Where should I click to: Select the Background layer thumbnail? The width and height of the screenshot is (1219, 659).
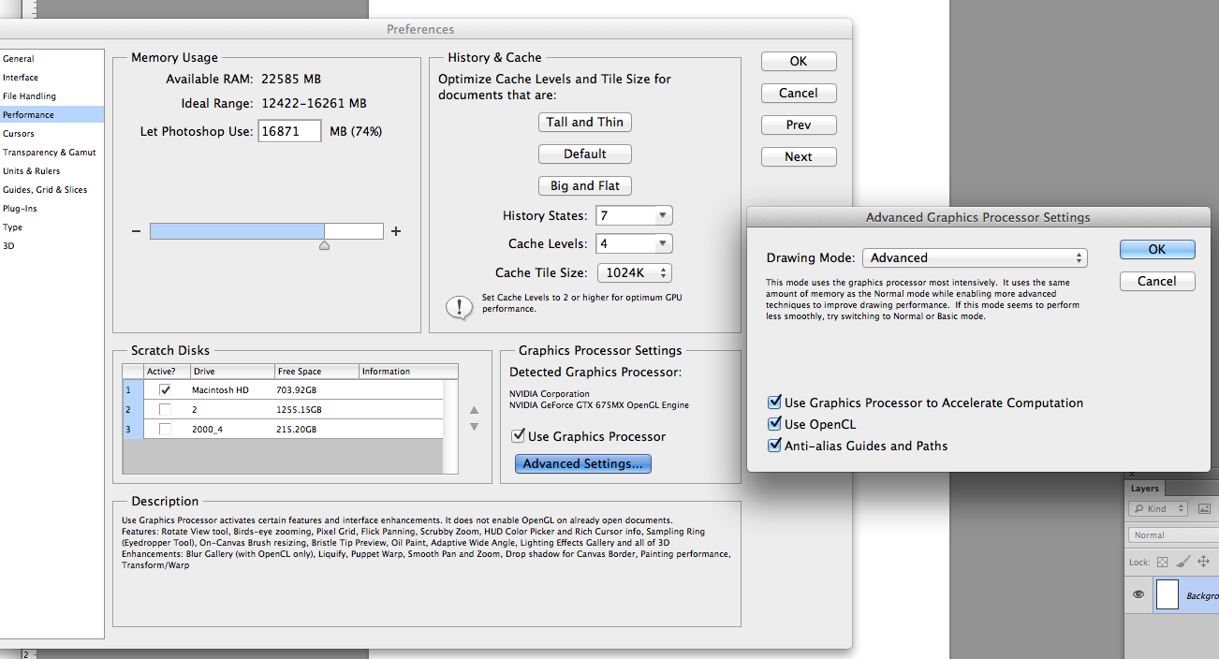tap(1168, 594)
